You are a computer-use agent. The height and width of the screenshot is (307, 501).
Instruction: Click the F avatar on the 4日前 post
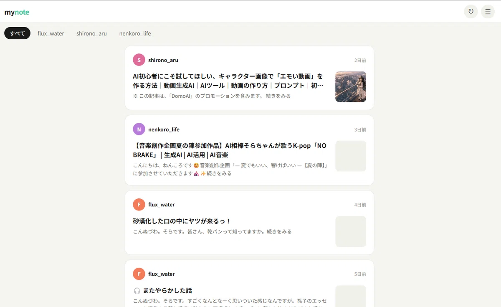139,205
